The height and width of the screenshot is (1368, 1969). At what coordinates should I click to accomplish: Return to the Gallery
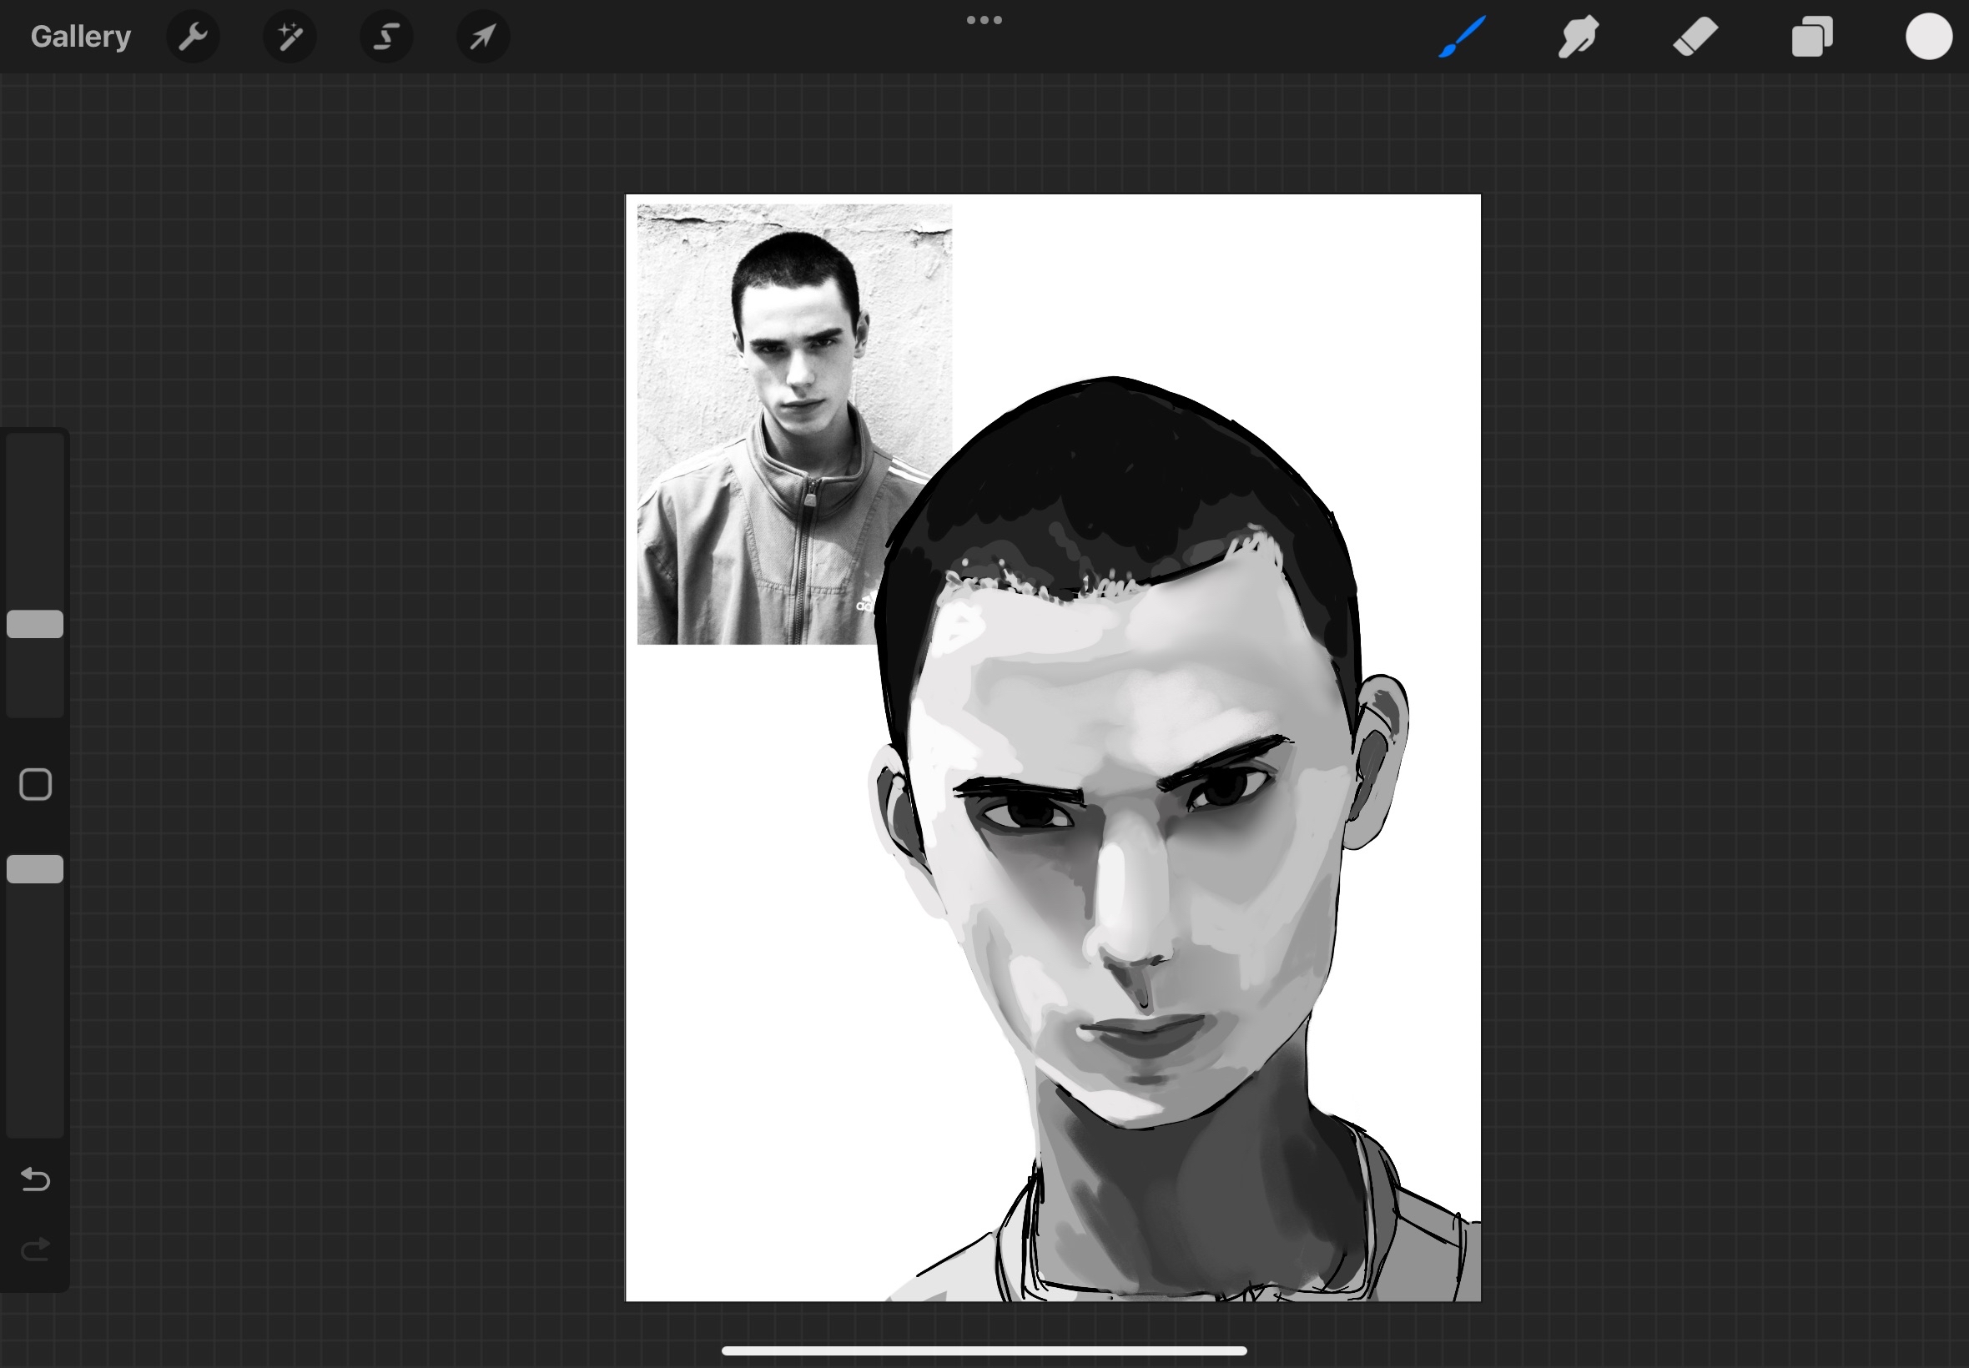coord(81,37)
